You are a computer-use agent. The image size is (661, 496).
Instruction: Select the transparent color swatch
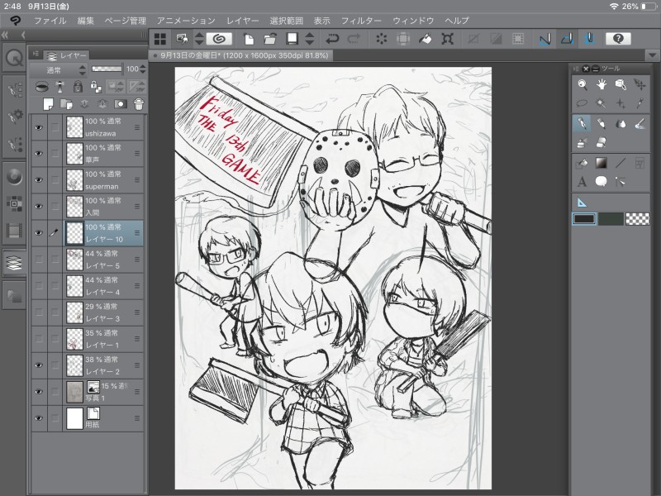tap(637, 219)
